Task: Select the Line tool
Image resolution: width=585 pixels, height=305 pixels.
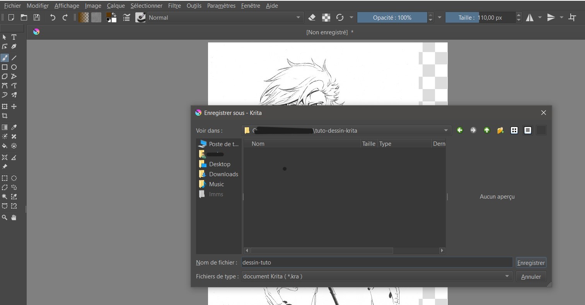Action: coord(14,58)
